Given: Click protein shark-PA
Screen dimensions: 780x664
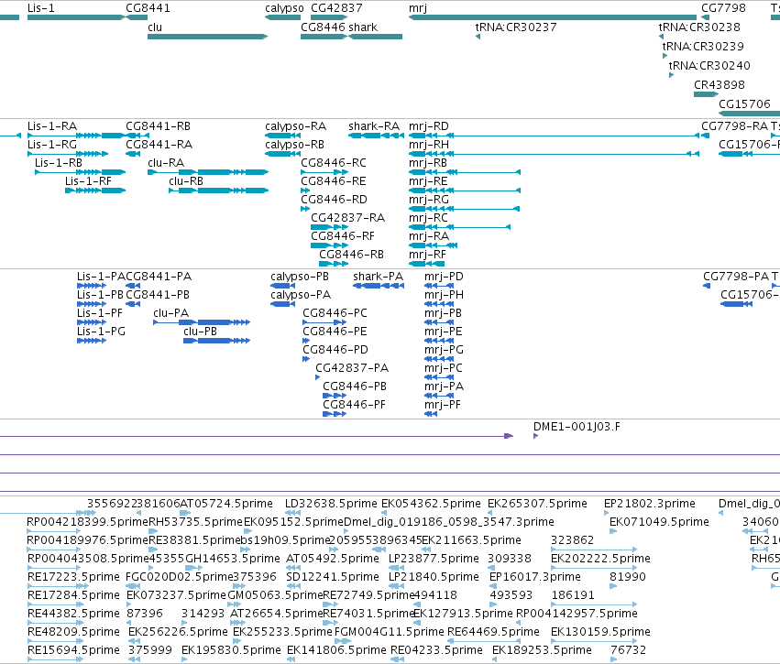Looking at the screenshot, I should click(379, 286).
